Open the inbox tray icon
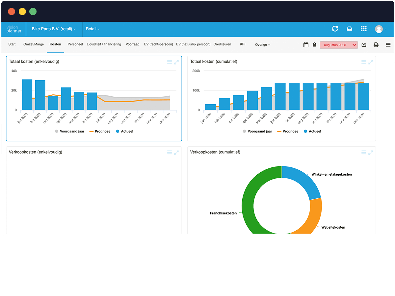 coord(349,29)
